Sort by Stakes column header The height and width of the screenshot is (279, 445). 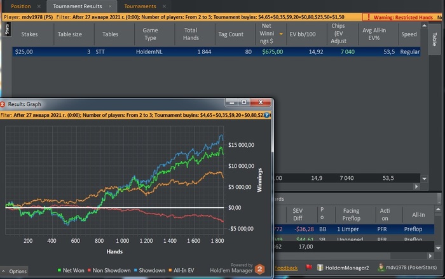[x=29, y=34]
